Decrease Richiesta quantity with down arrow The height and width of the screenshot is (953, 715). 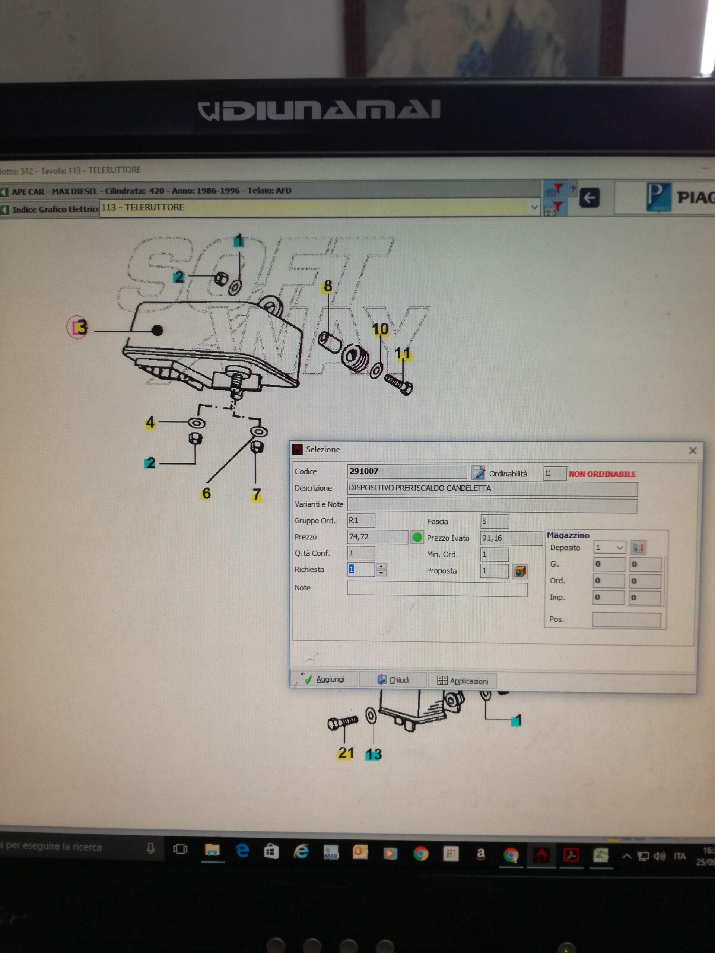point(381,573)
